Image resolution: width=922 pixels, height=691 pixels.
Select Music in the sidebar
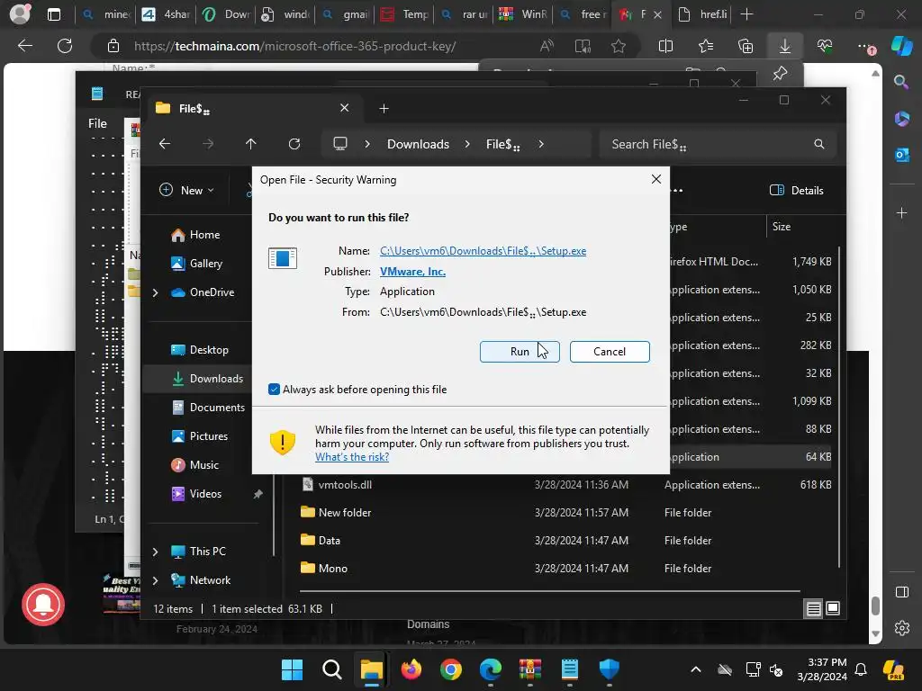[x=195, y=465]
